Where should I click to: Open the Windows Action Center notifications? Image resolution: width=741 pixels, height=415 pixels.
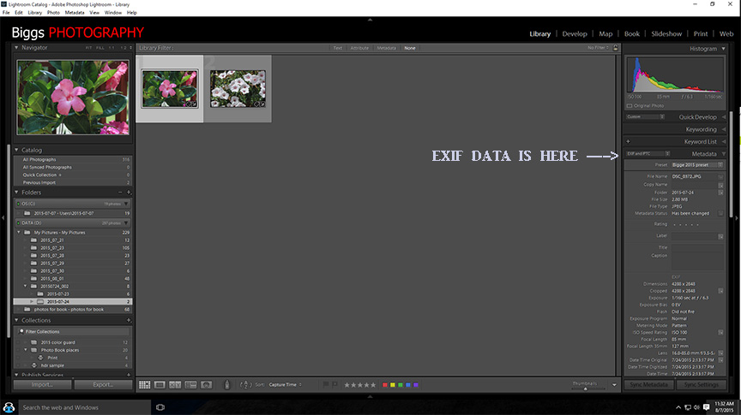click(706, 407)
